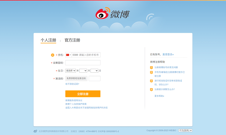226x135 pixels.
Task: Click the number 1 help badge icon
Action: coord(151,67)
